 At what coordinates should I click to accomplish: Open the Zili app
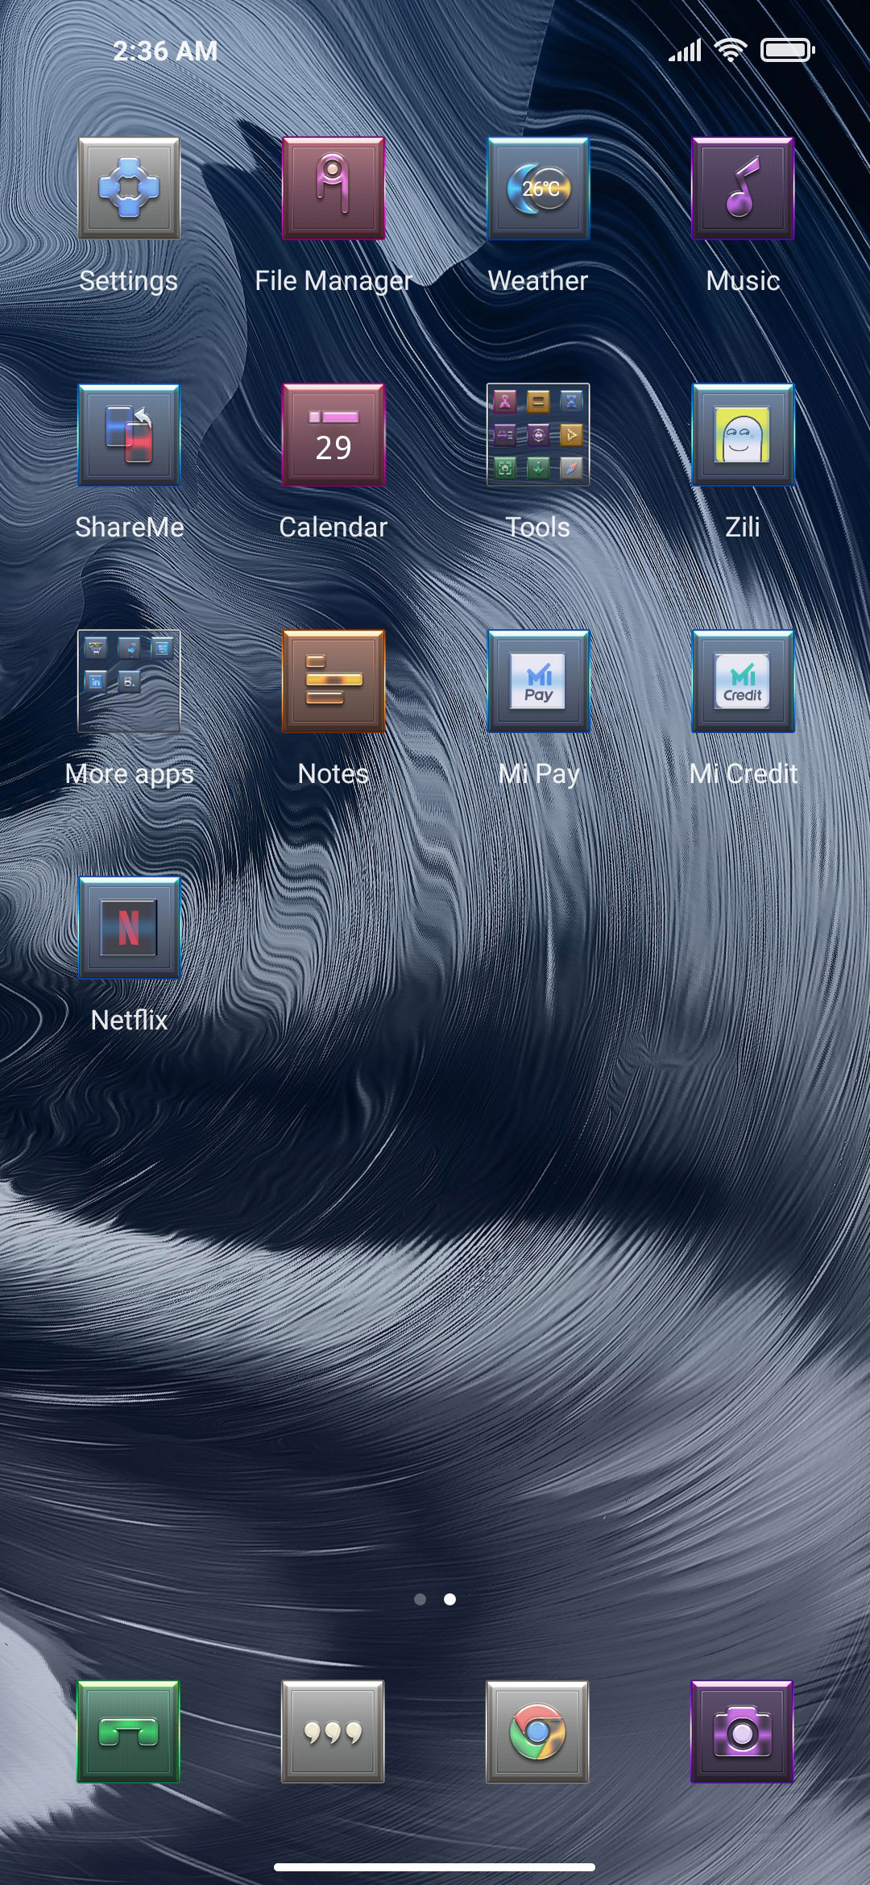pyautogui.click(x=743, y=435)
